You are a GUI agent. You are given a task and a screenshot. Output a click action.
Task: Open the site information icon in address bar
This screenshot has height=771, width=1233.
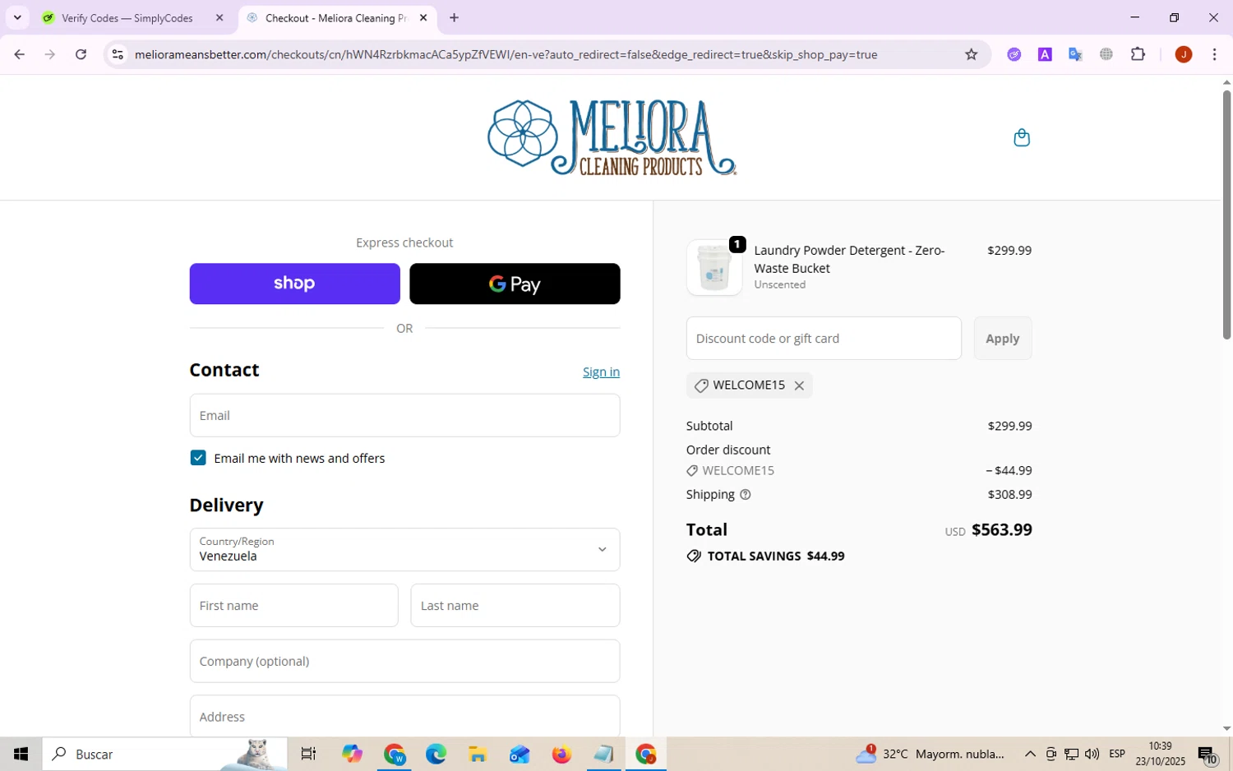118,54
